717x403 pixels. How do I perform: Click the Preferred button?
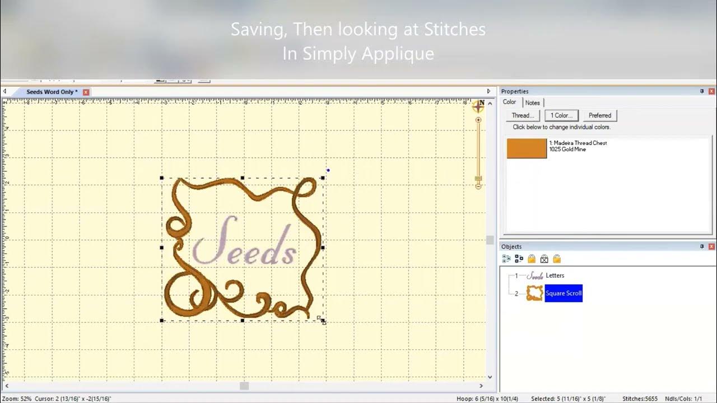600,115
